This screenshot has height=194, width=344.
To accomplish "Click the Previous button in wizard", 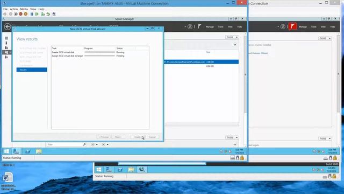I will click(x=103, y=137).
